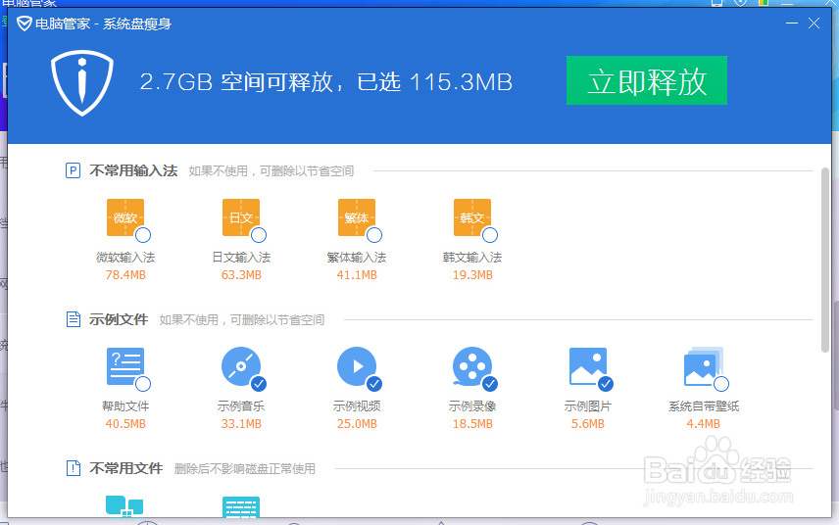Click the 示例文件 section heading
Image resolution: width=839 pixels, height=525 pixels.
point(119,319)
